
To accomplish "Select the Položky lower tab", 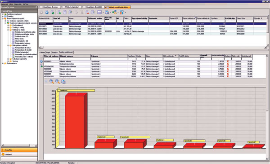I will (55, 52).
